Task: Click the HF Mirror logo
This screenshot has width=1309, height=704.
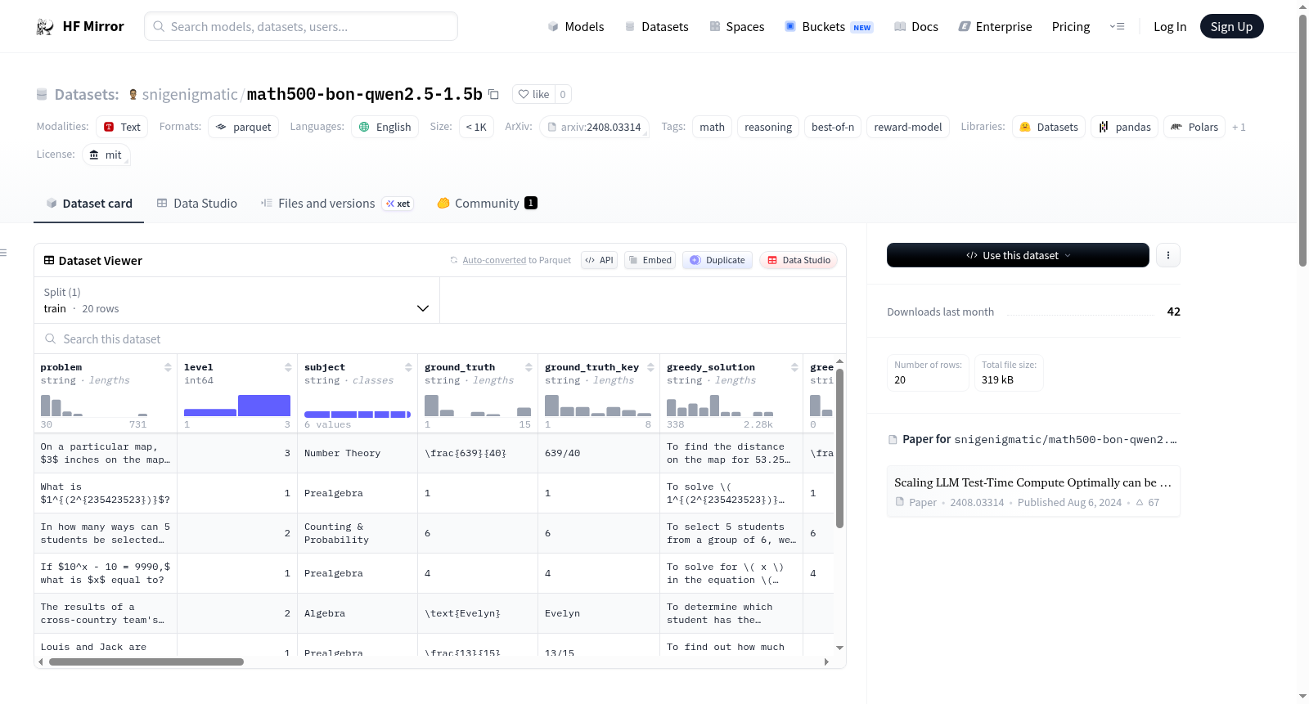Action: tap(80, 26)
